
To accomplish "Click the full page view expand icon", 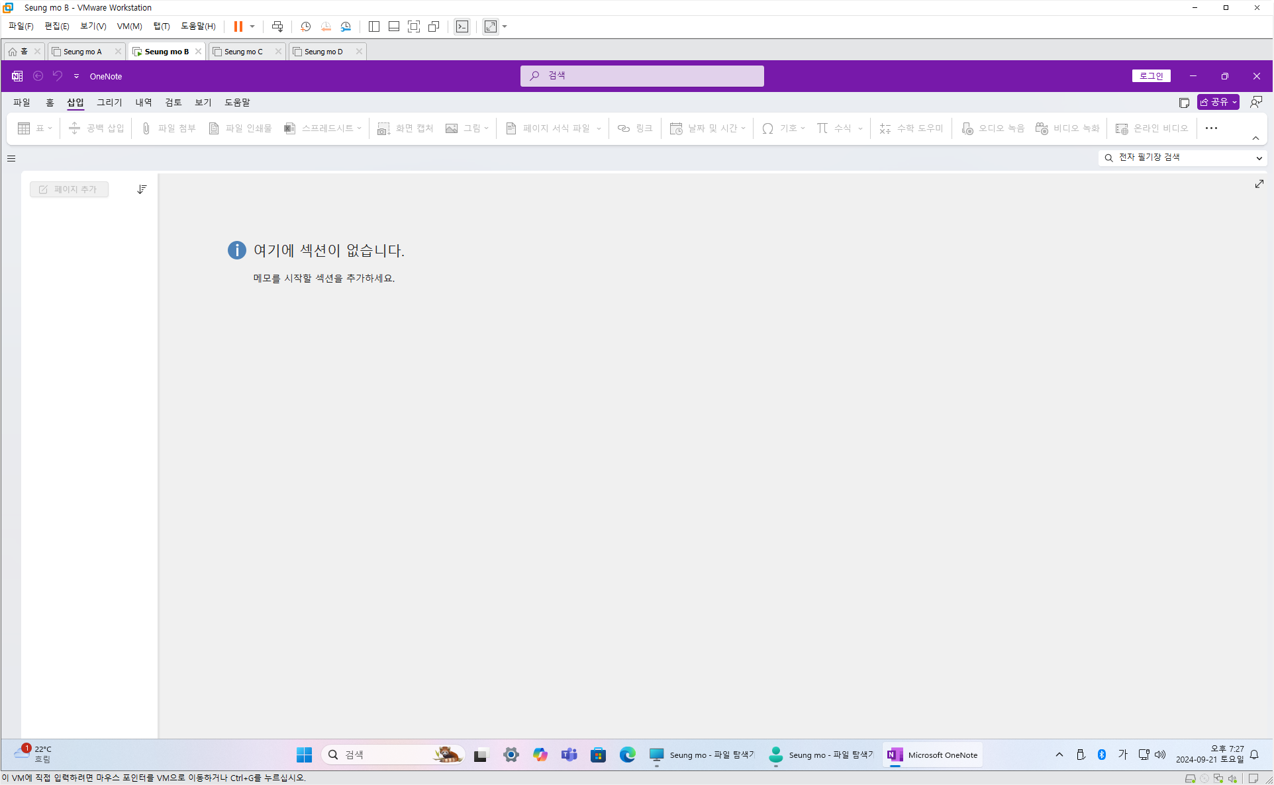I will coord(1259,184).
